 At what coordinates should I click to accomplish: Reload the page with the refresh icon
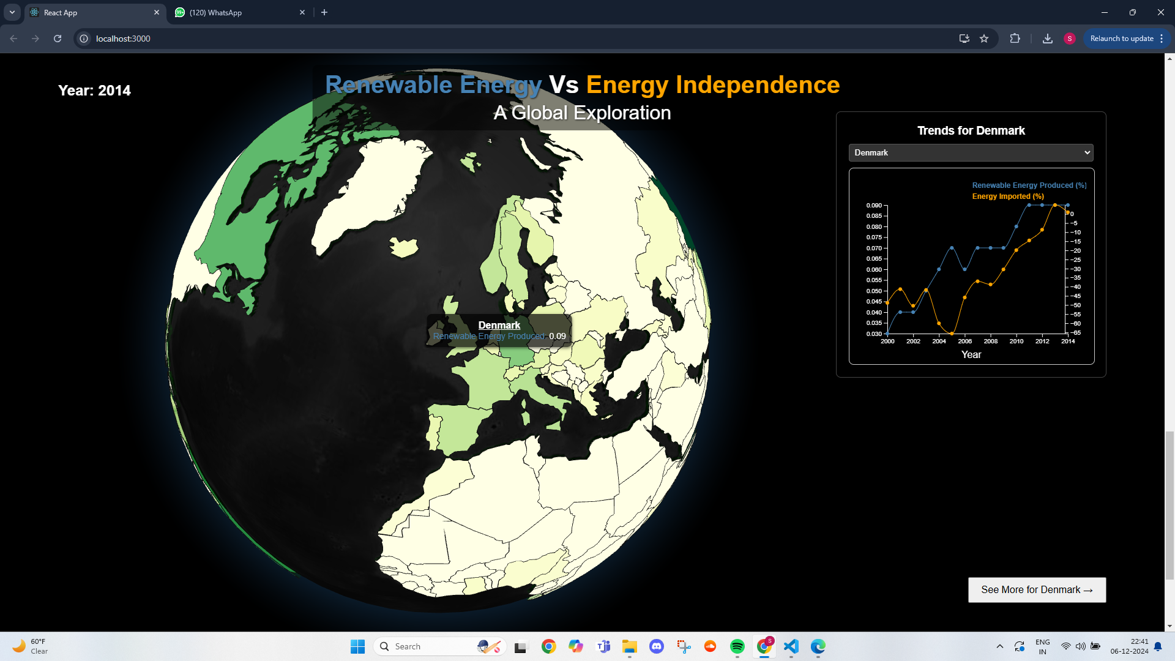pyautogui.click(x=58, y=39)
